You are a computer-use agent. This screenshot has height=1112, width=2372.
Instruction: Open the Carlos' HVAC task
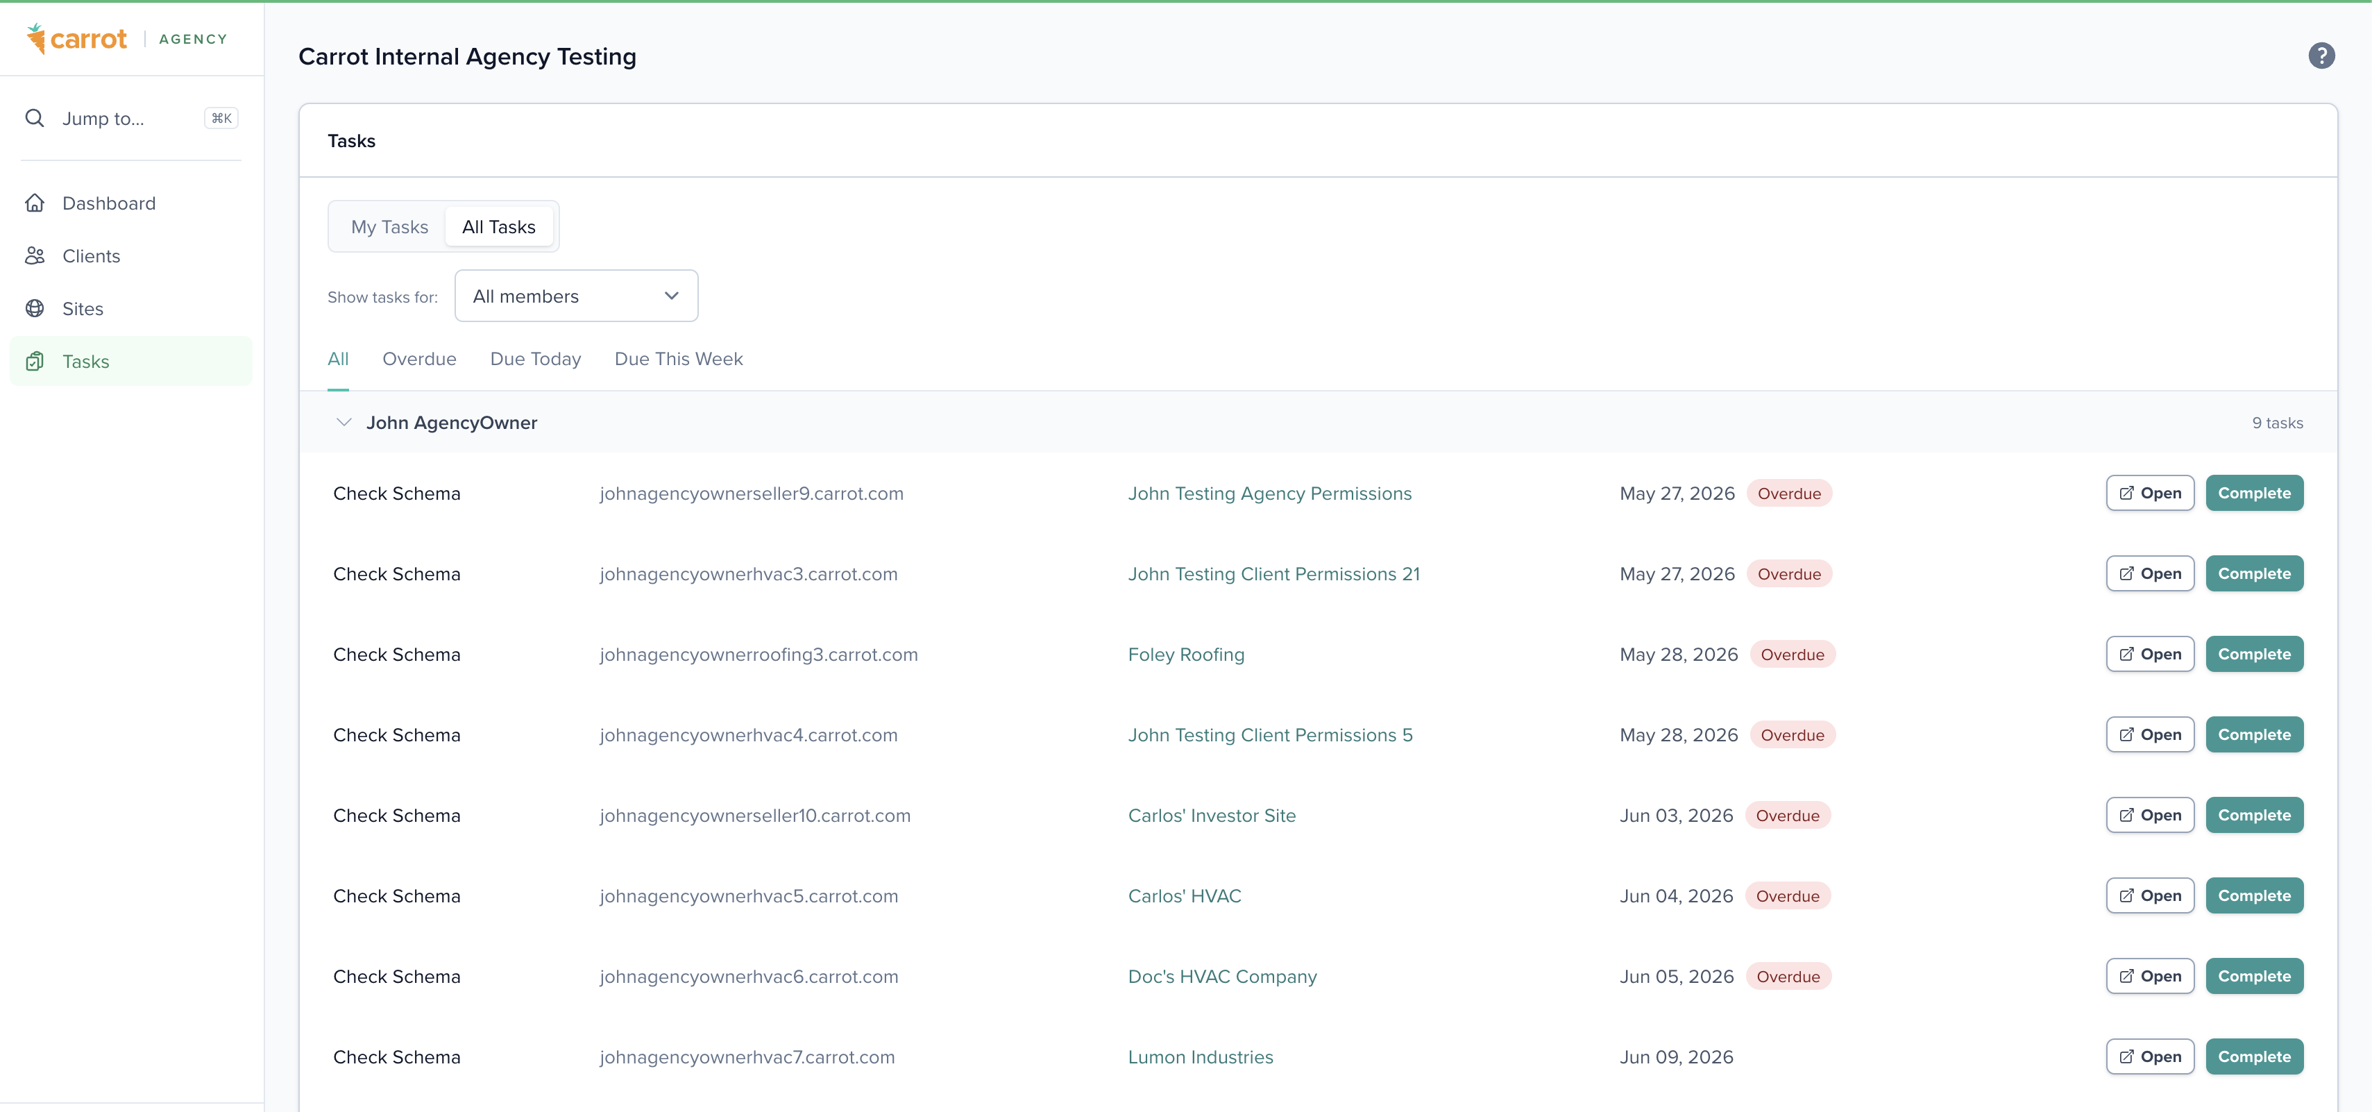(x=2149, y=895)
